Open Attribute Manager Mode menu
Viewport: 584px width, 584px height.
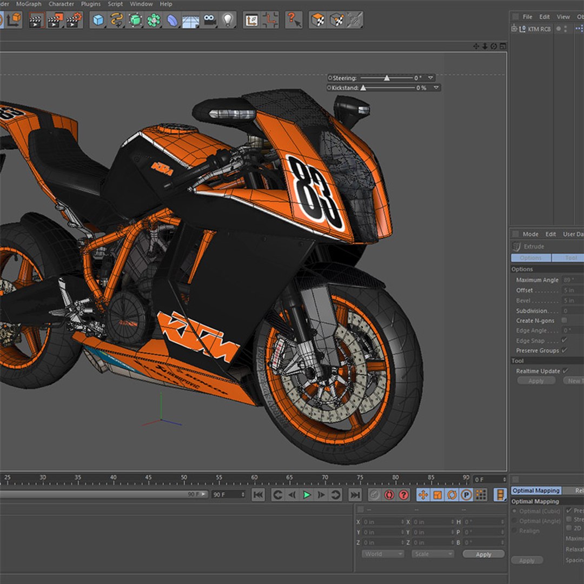click(x=530, y=234)
